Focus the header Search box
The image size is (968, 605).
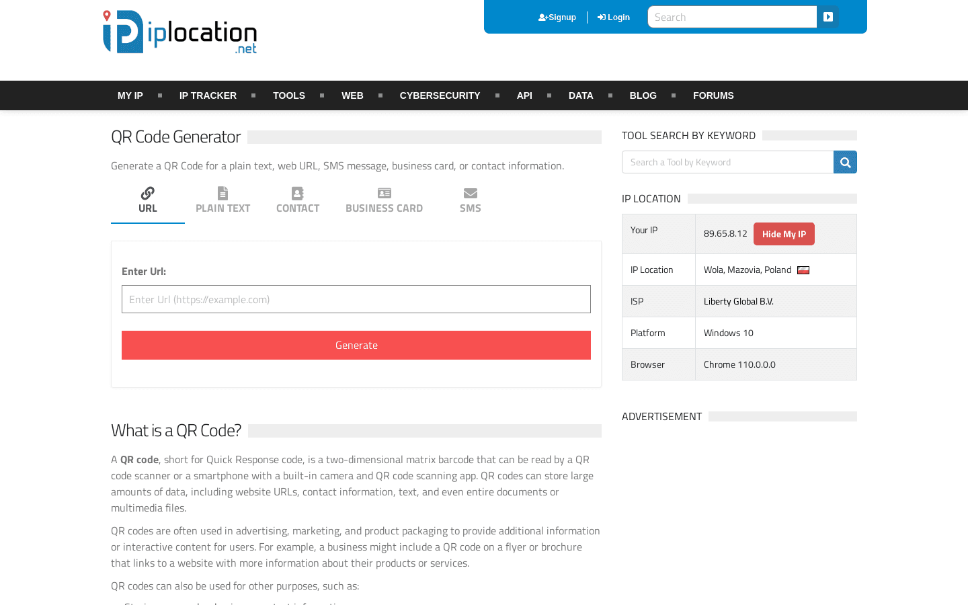pos(732,17)
